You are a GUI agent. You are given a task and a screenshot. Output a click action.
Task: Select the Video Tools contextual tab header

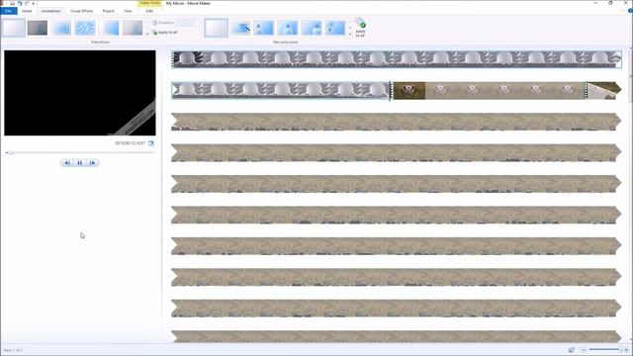[149, 3]
